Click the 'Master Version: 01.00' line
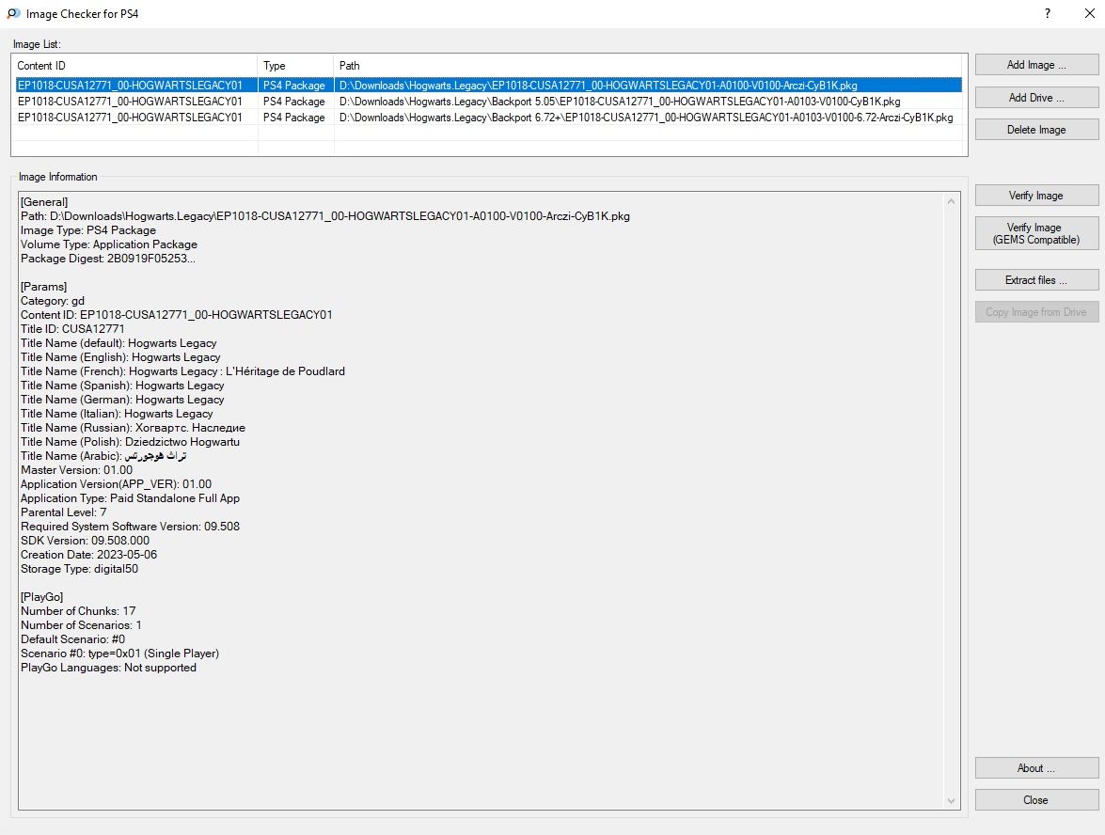The width and height of the screenshot is (1105, 835). [77, 470]
